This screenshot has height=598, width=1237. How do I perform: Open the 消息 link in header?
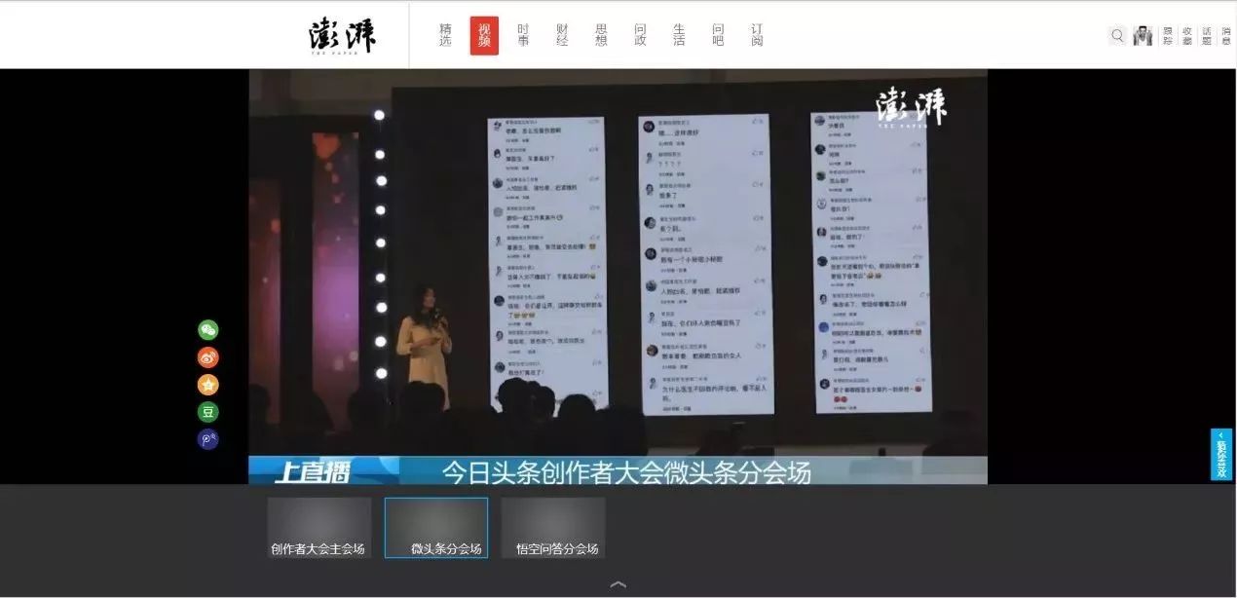(x=1225, y=36)
